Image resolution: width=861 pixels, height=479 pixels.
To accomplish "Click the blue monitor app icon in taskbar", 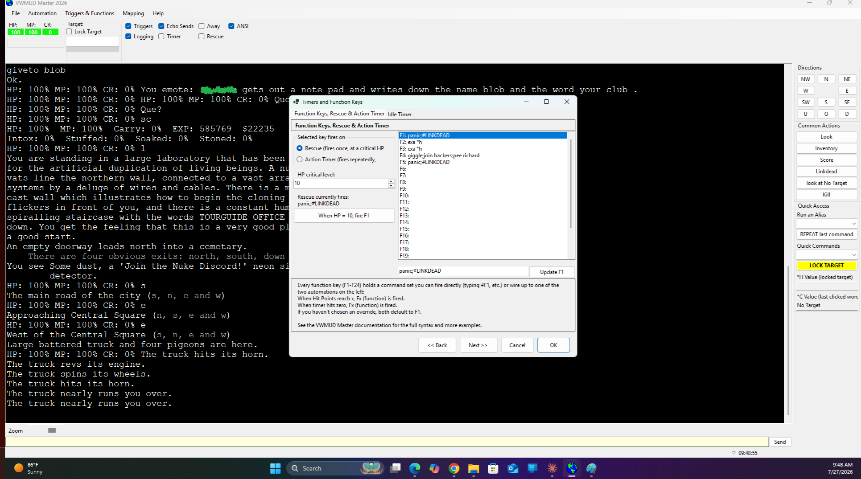I will (532, 468).
